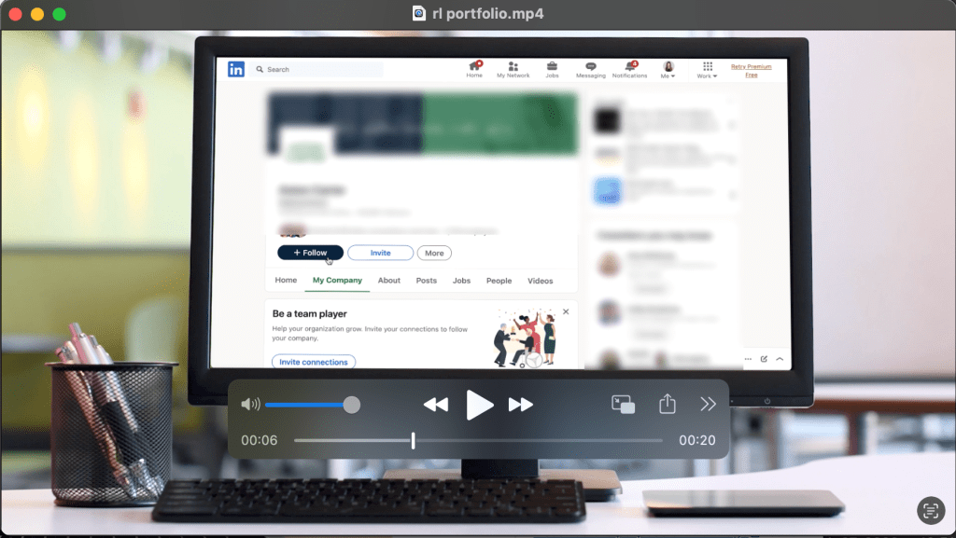Click the LinkedIn logo icon

pos(236,69)
